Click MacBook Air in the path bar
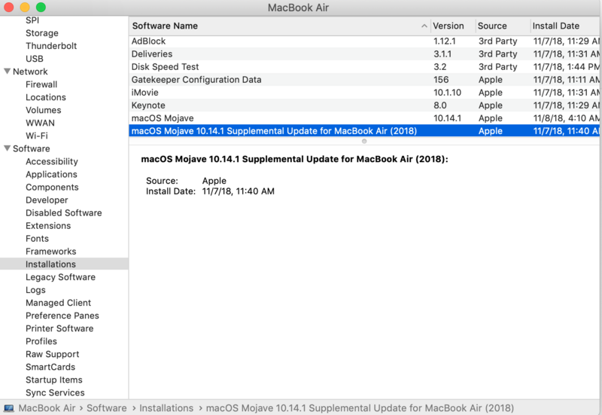 (x=47, y=408)
